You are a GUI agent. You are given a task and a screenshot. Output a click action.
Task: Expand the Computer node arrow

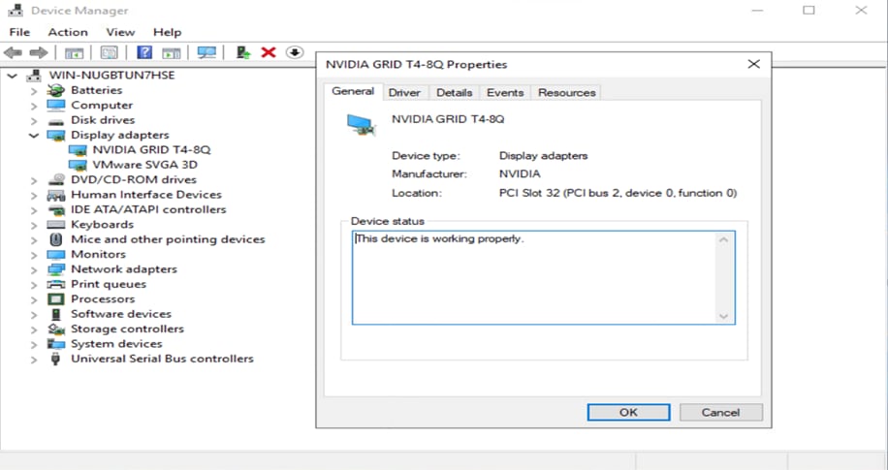point(34,106)
